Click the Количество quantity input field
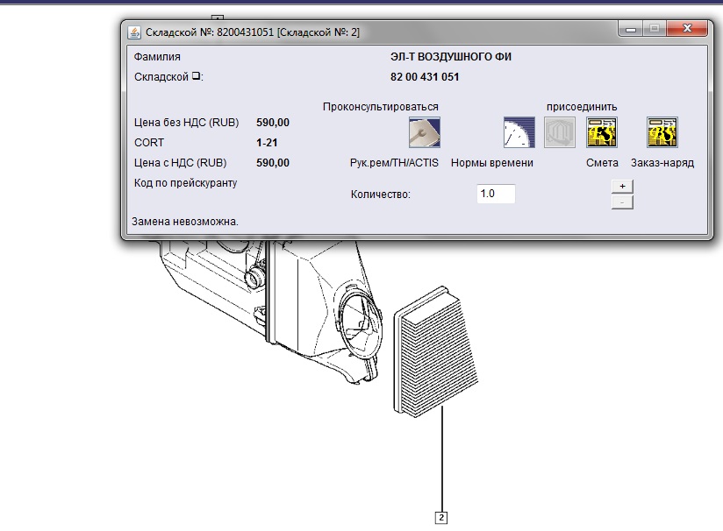This screenshot has width=723, height=531. tap(496, 194)
